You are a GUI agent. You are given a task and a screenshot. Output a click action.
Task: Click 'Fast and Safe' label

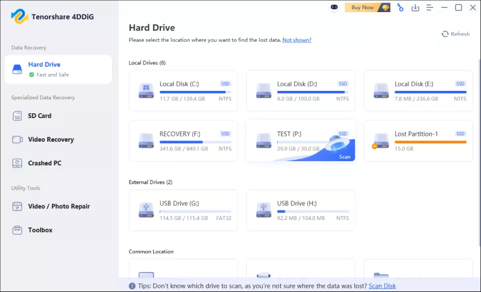pos(53,75)
